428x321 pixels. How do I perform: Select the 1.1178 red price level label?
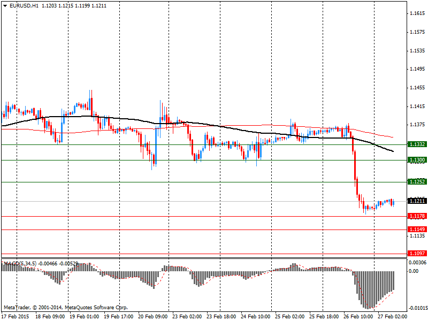click(417, 216)
